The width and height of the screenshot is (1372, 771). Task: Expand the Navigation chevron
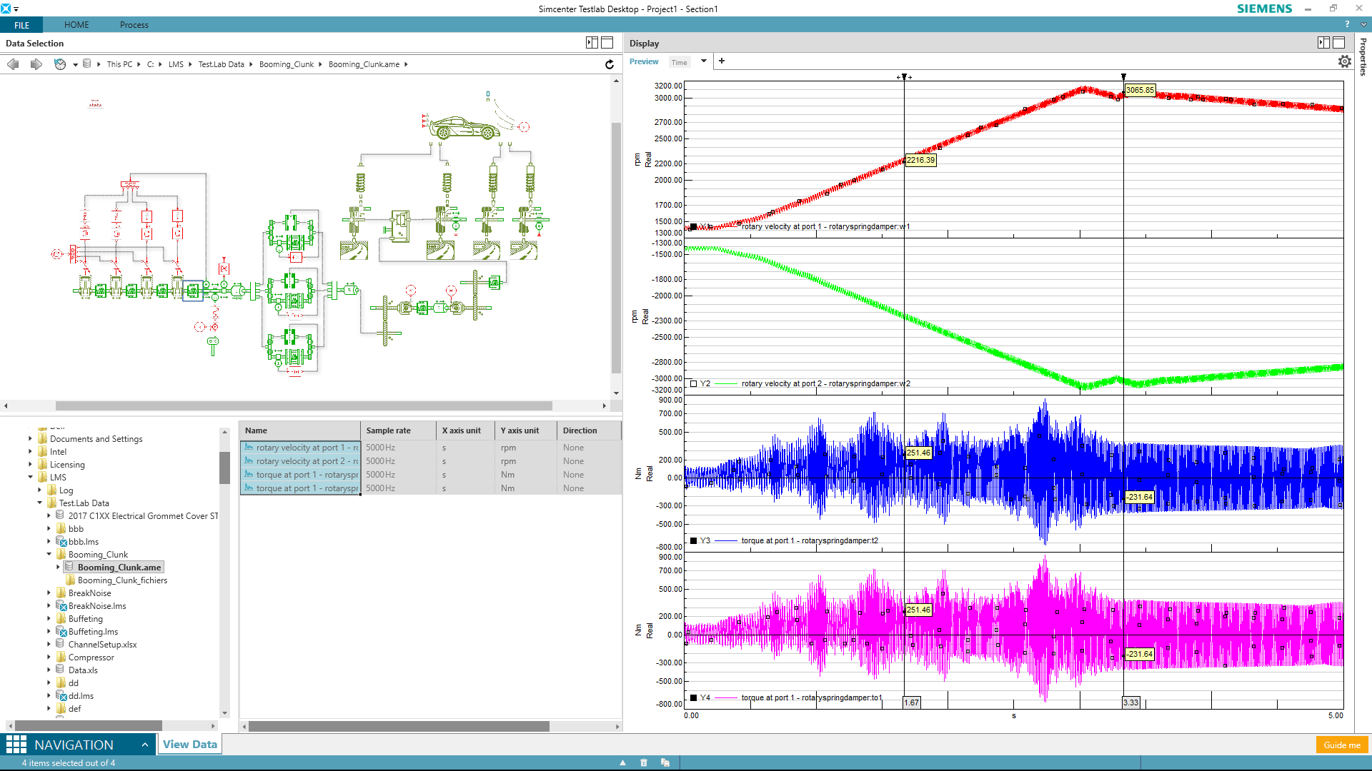click(145, 745)
